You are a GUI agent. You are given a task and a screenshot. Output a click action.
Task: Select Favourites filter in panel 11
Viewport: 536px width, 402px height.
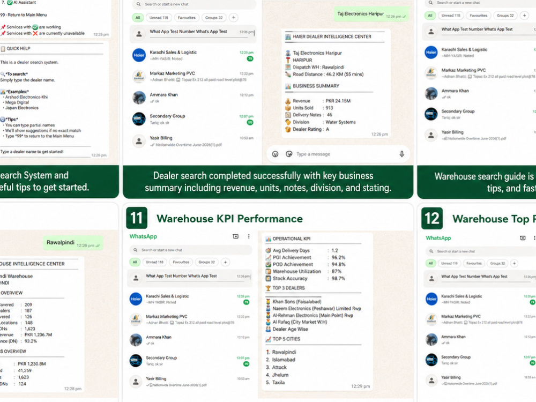click(x=181, y=262)
